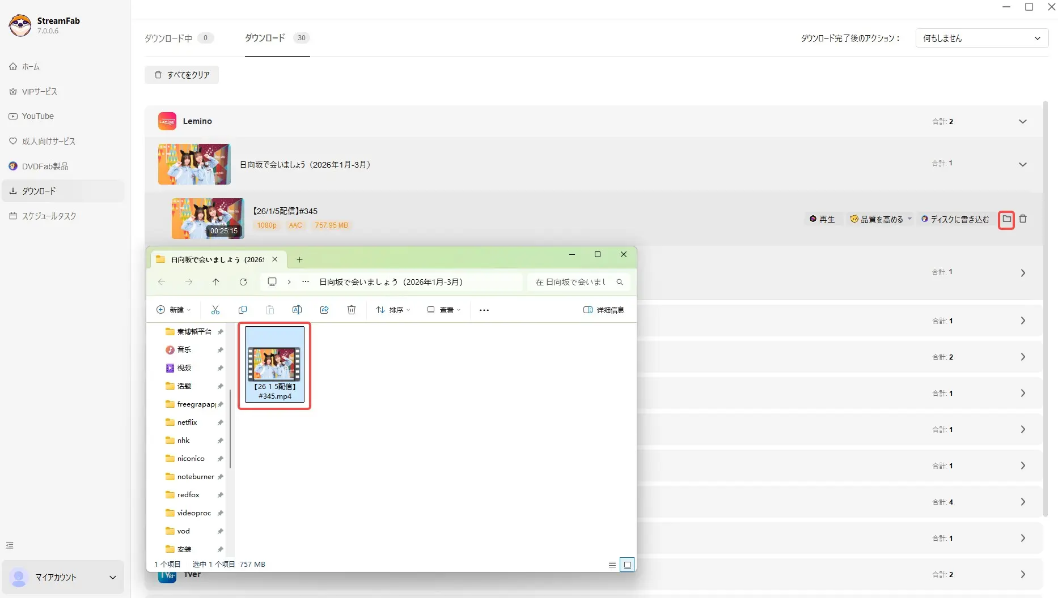Open the 新建 dropdown in Explorer
The height and width of the screenshot is (598, 1058).
click(x=173, y=310)
